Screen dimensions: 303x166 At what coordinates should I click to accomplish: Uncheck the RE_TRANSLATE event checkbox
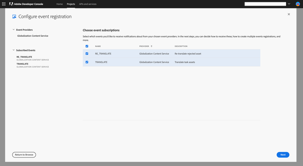87,53
